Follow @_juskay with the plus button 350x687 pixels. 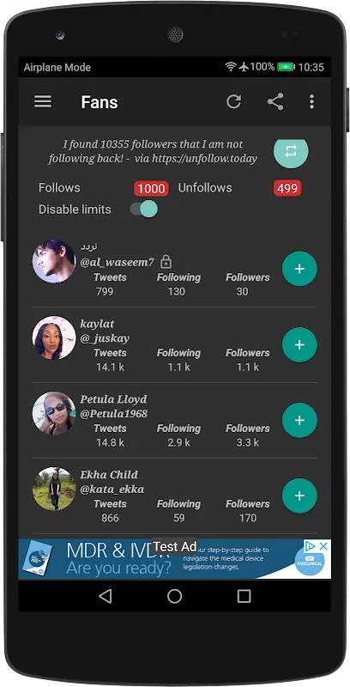tap(299, 345)
